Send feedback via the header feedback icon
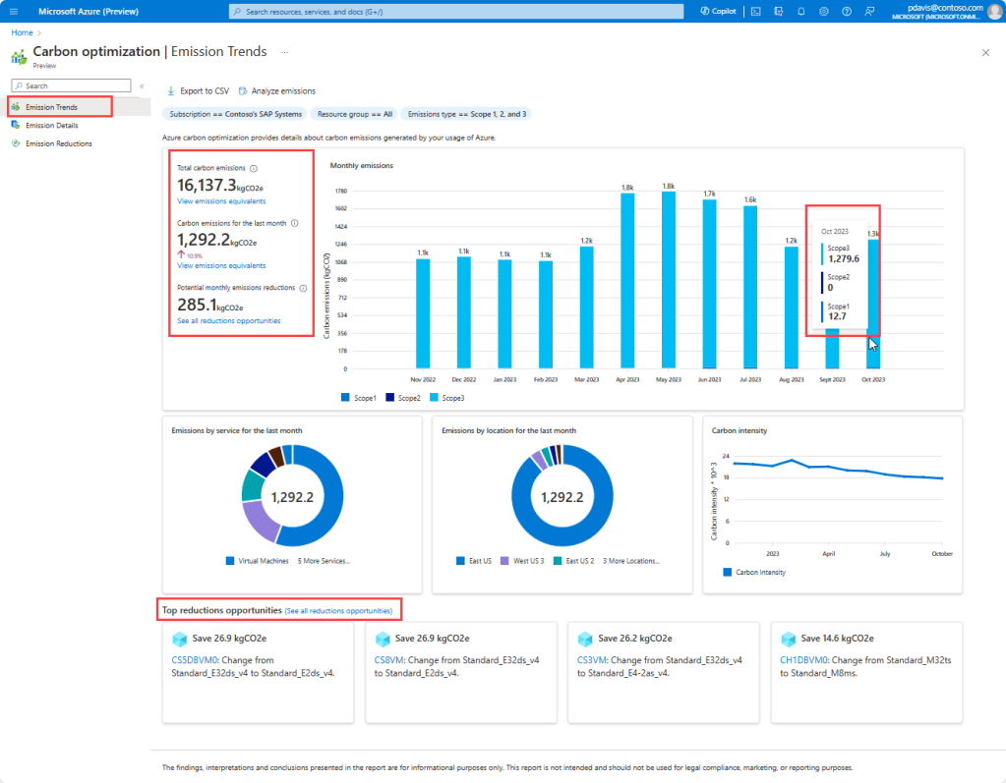Image resolution: width=1006 pixels, height=783 pixels. pyautogui.click(x=869, y=11)
